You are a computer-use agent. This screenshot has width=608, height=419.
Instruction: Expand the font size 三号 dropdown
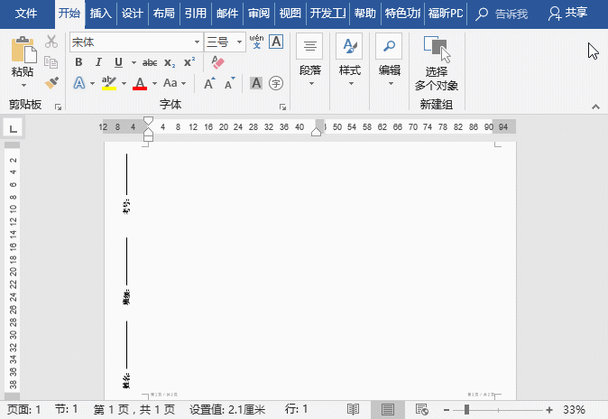click(x=239, y=42)
